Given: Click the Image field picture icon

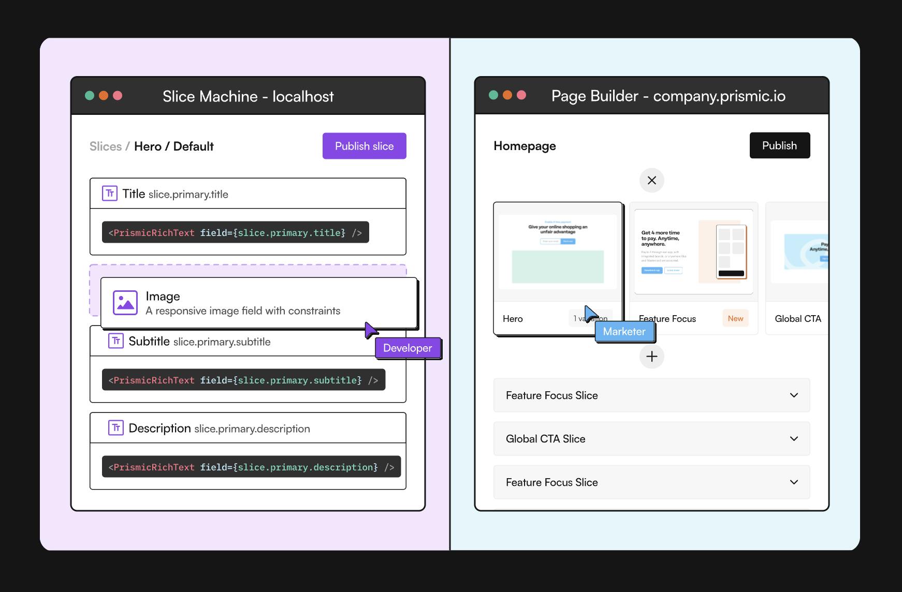Looking at the screenshot, I should [125, 303].
